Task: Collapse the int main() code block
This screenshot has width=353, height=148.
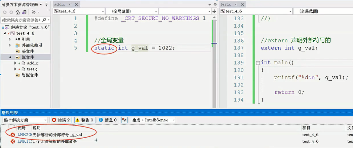Action: [x=258, y=63]
